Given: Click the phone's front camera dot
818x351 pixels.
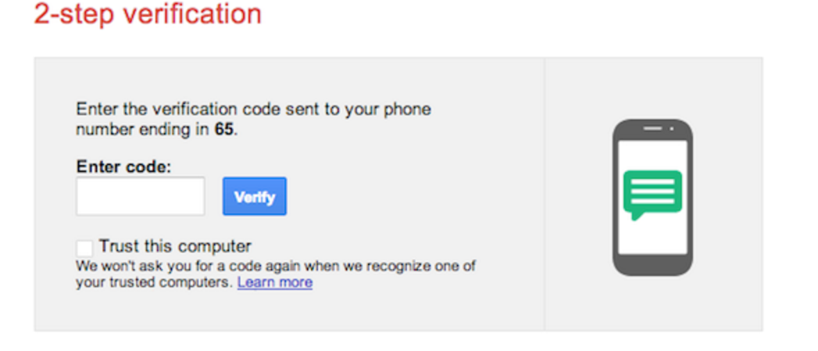Looking at the screenshot, I should 671,128.
